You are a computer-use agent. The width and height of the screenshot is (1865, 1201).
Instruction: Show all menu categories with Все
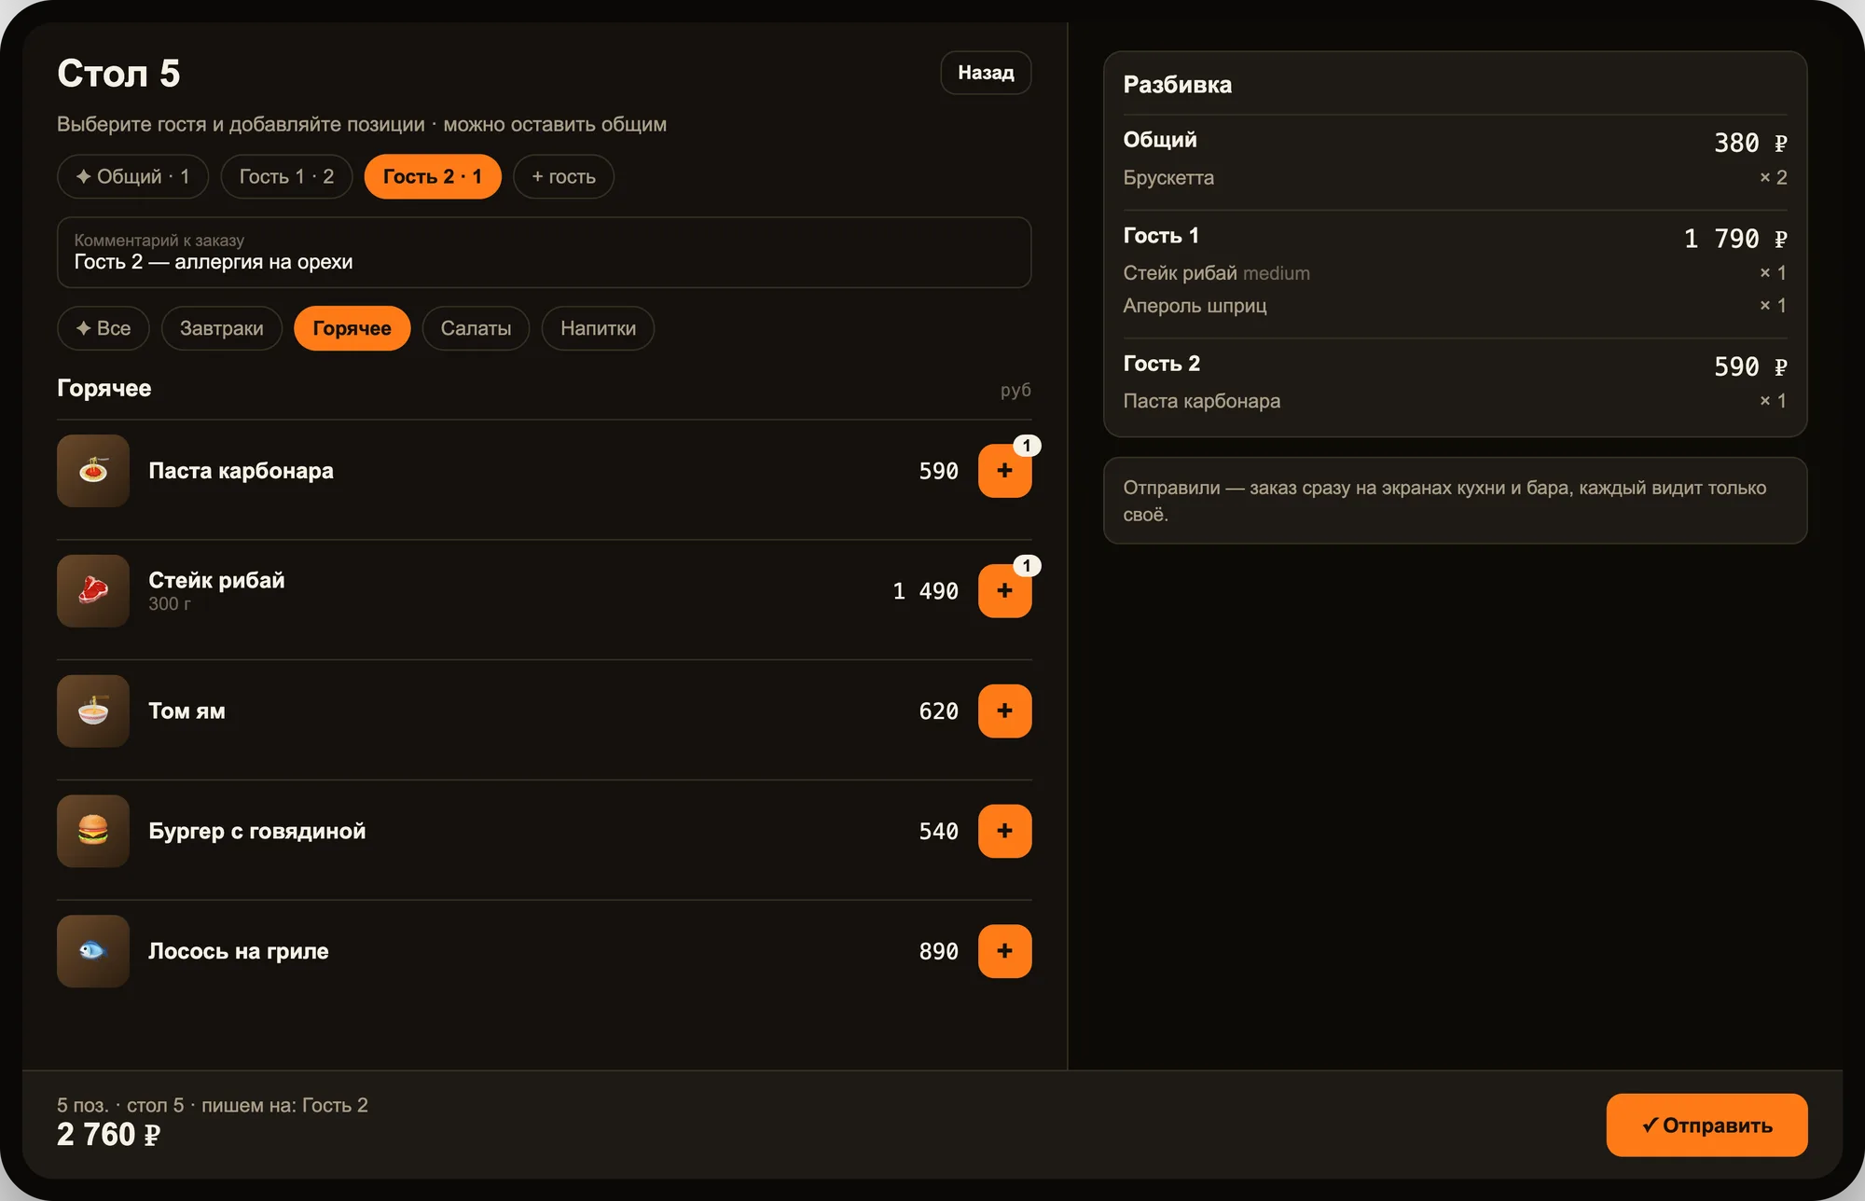click(104, 328)
